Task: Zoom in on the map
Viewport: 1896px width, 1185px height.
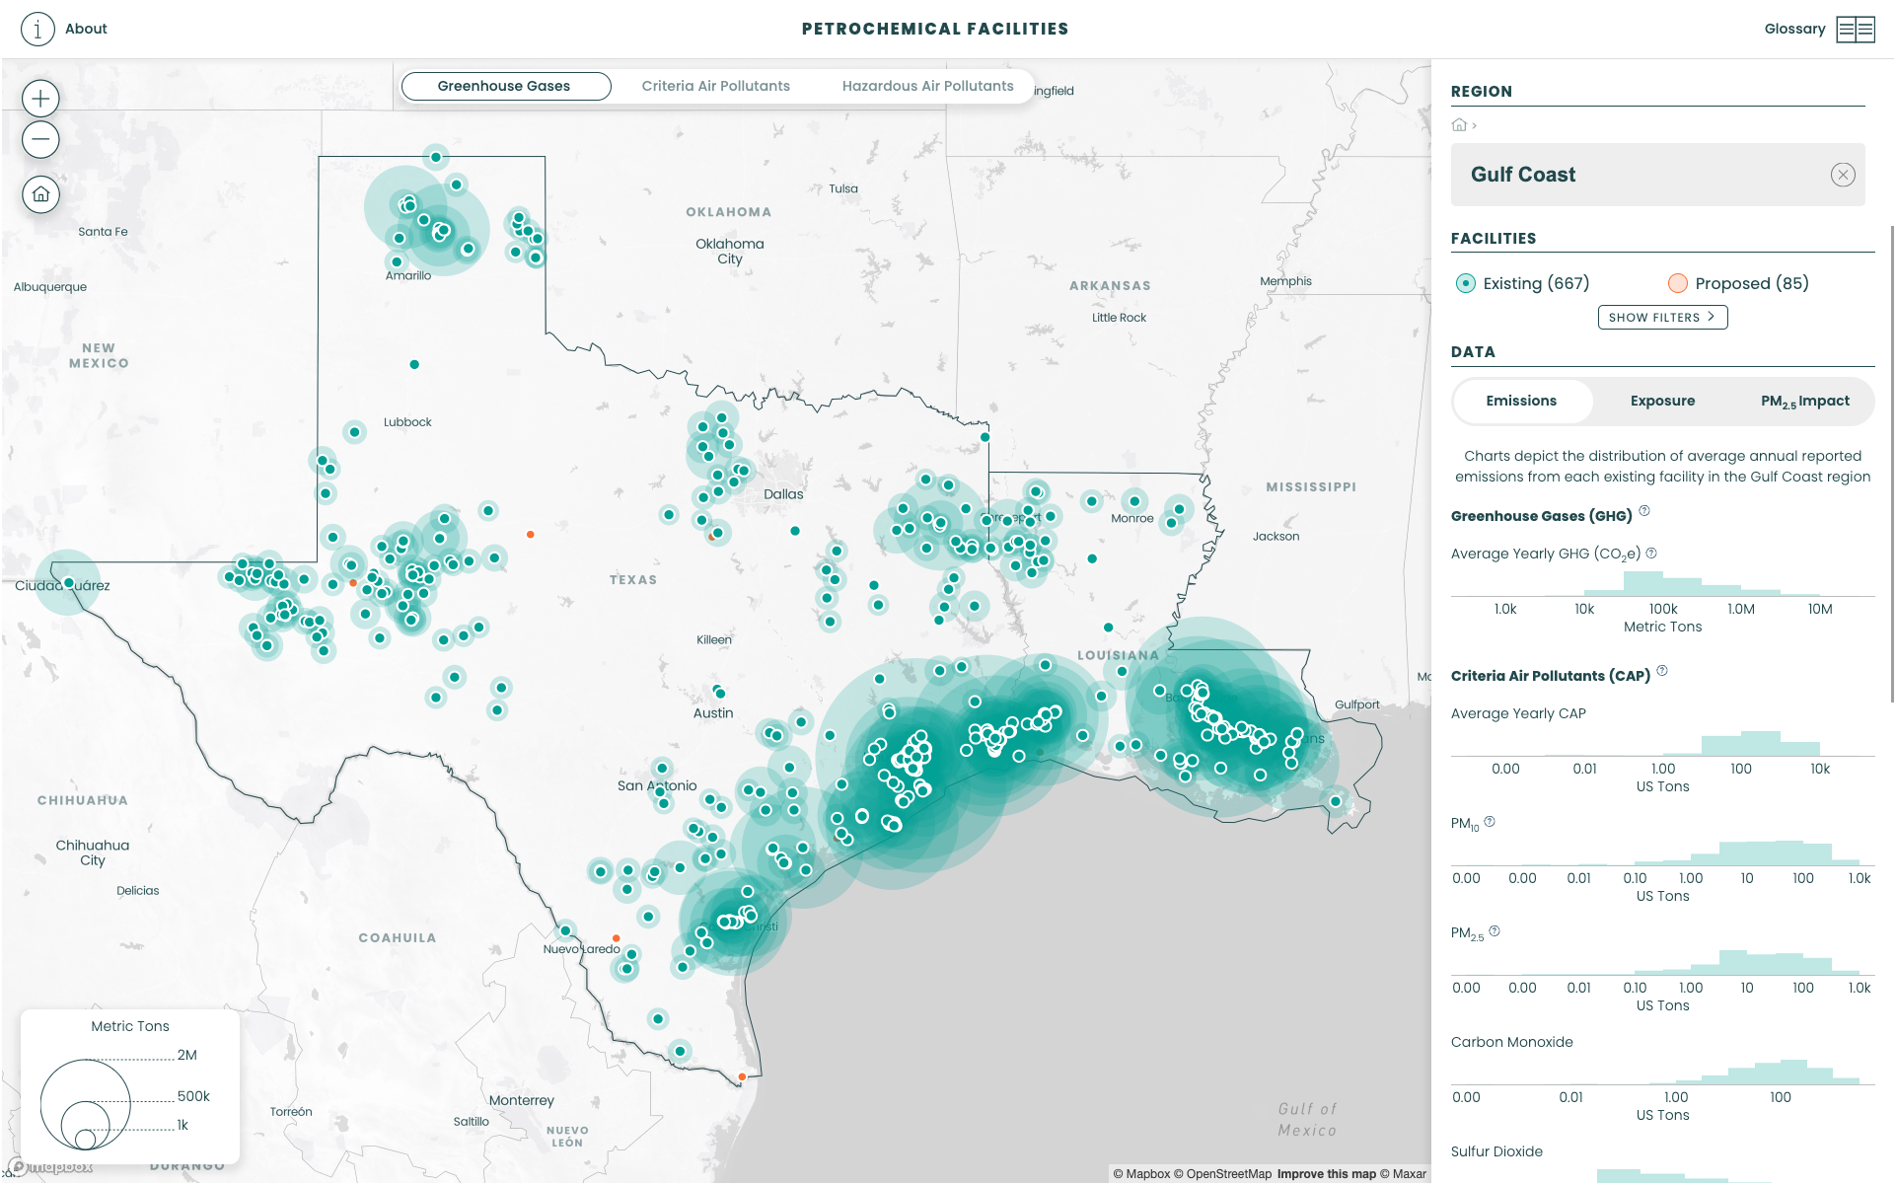Action: (x=40, y=99)
